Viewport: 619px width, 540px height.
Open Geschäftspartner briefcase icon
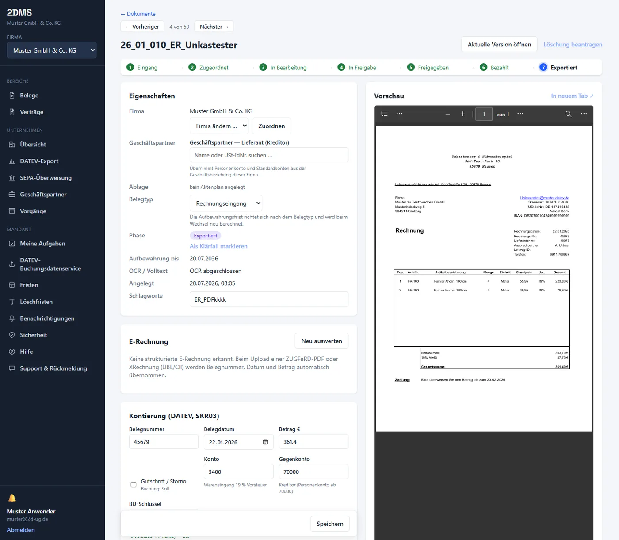click(x=12, y=195)
